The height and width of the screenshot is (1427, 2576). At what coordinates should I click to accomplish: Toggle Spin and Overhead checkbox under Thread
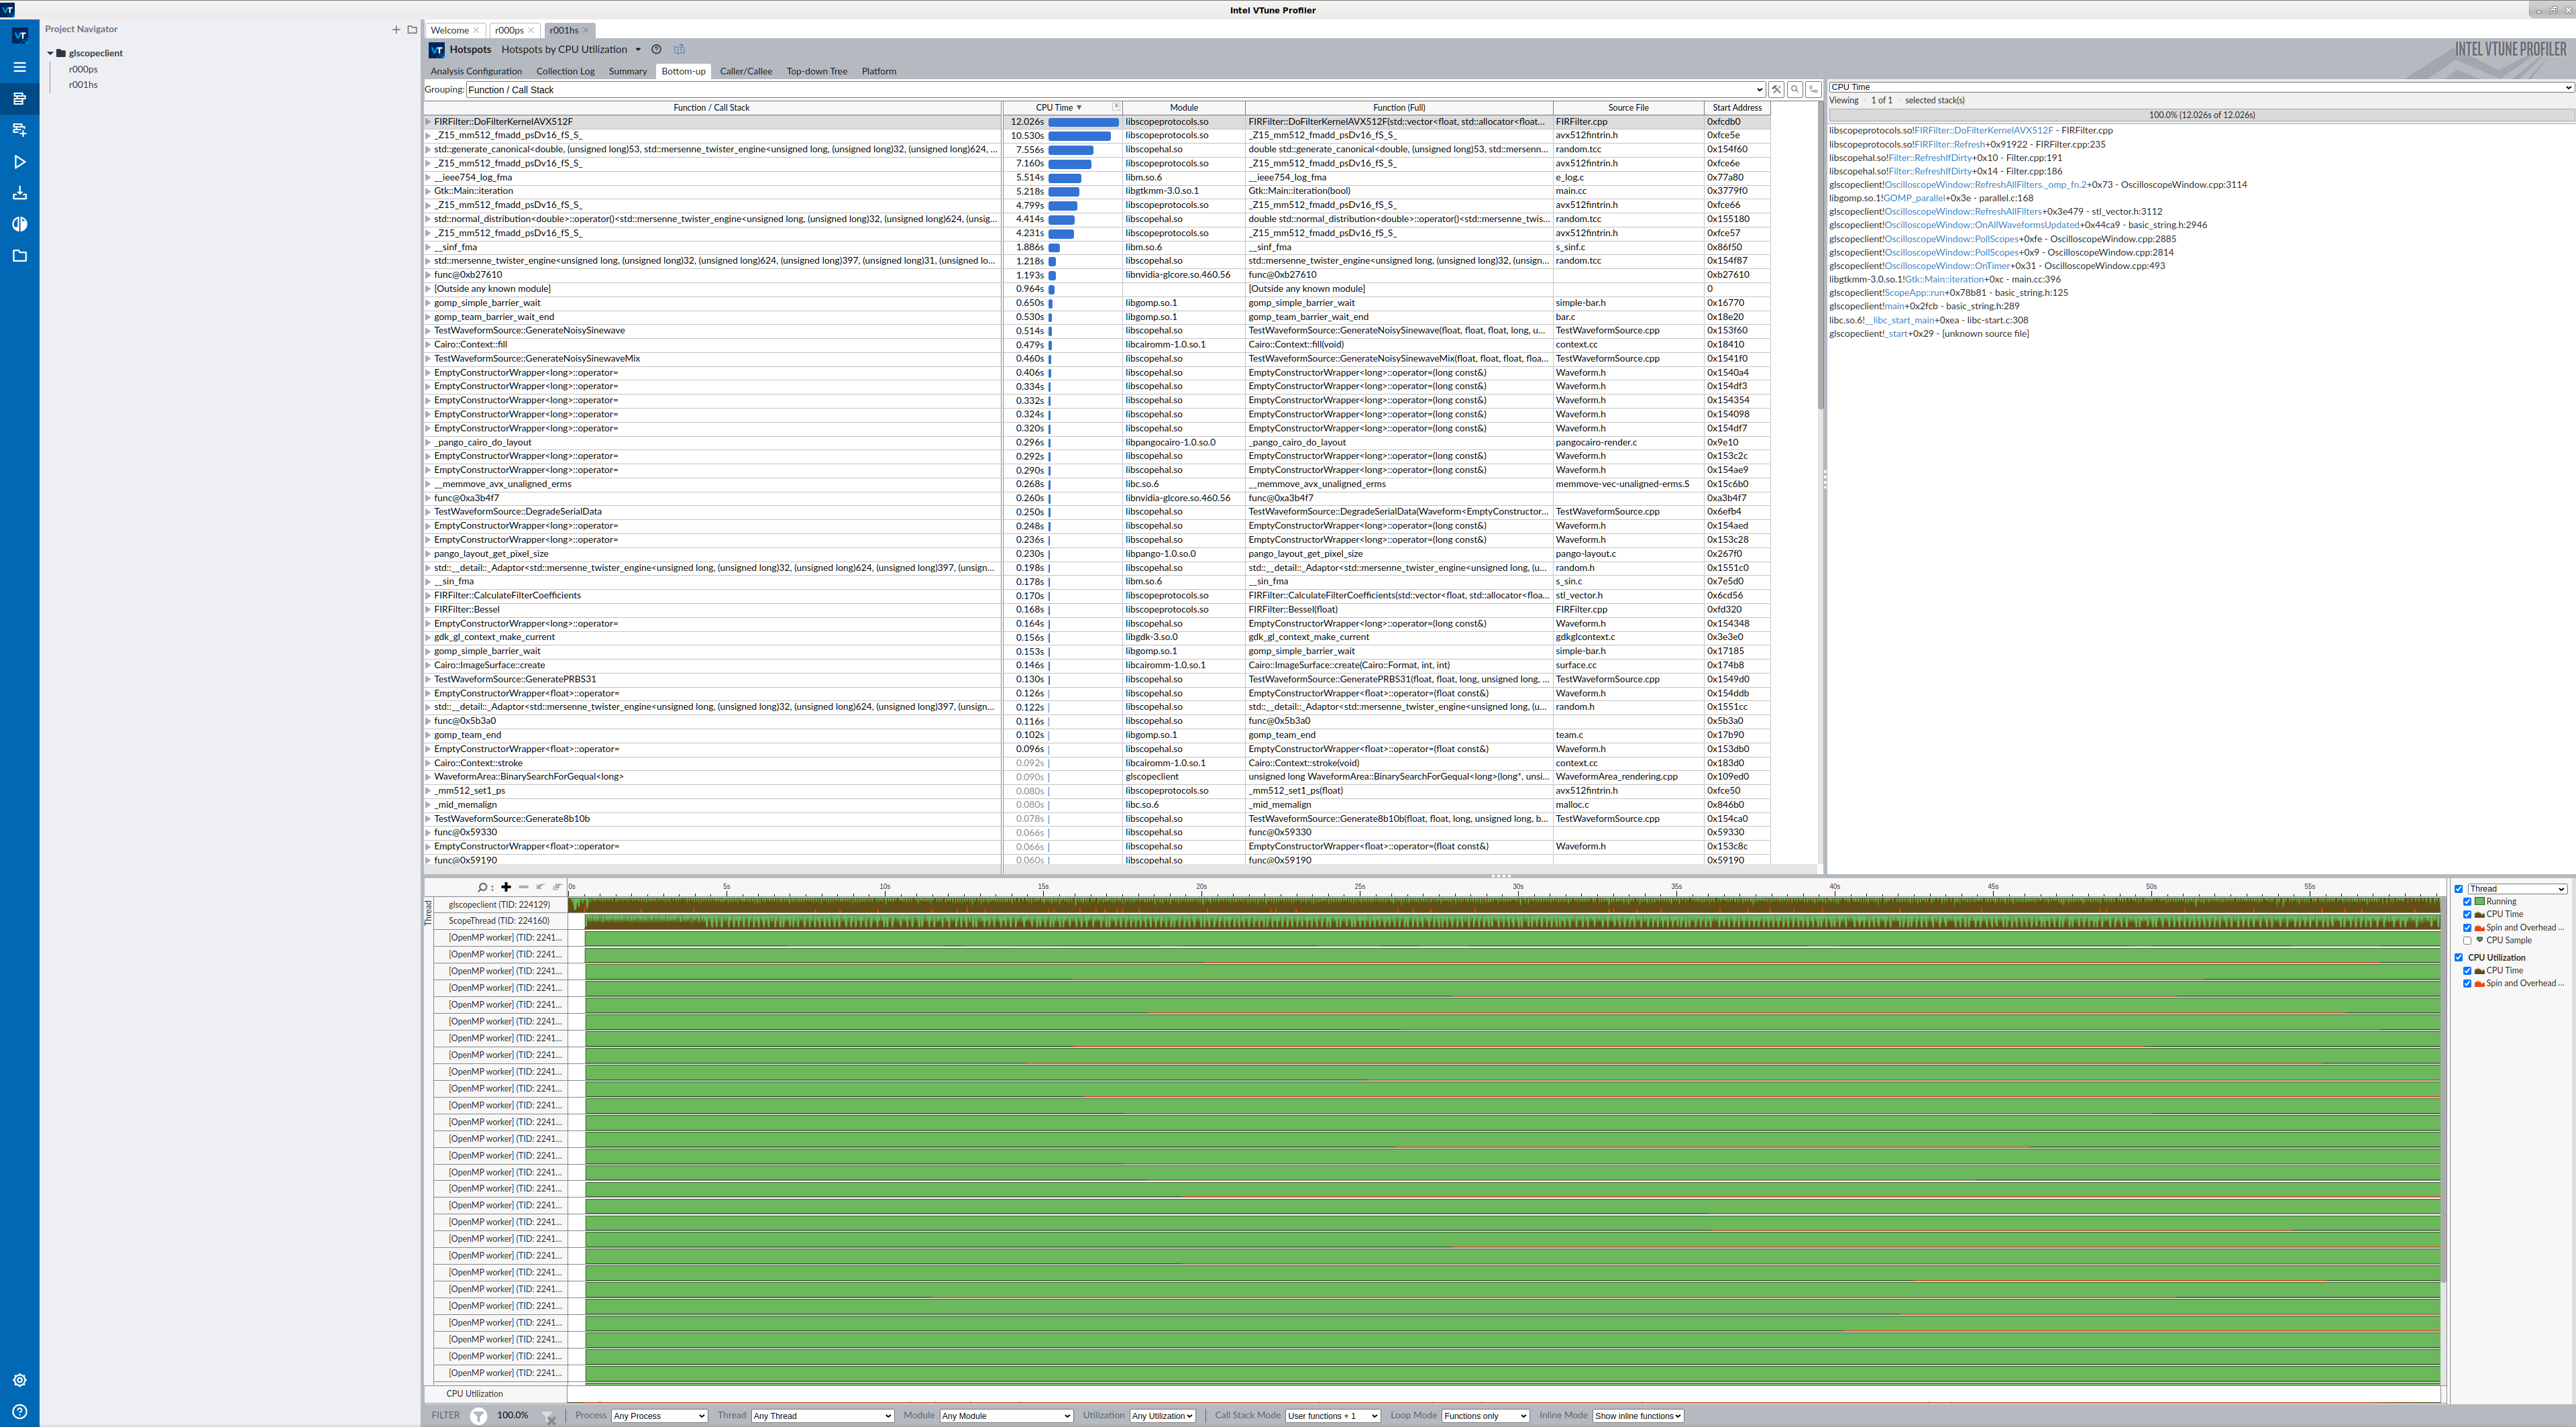pos(2467,928)
